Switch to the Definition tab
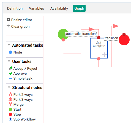This screenshot has width=131, height=123. [x=15, y=8]
